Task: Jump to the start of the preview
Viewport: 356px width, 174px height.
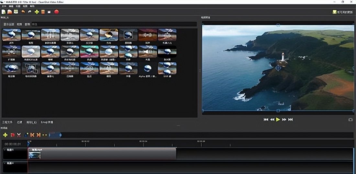Action: [x=266, y=120]
